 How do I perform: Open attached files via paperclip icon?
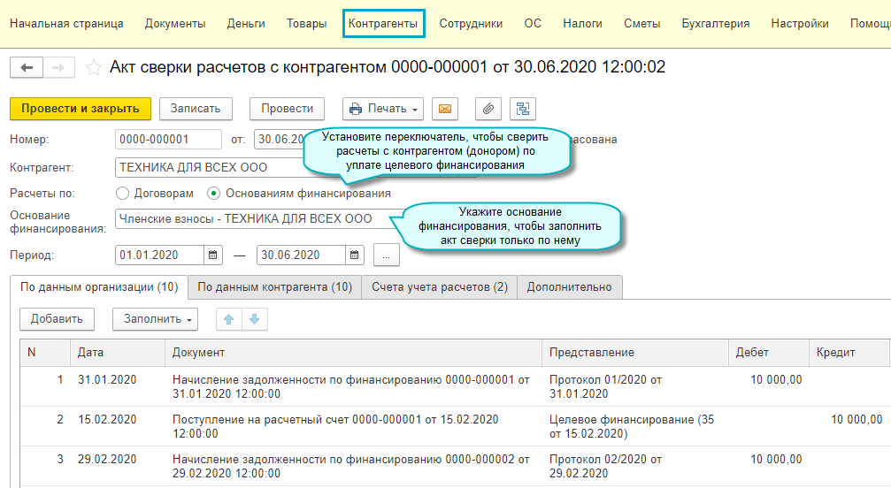point(488,109)
